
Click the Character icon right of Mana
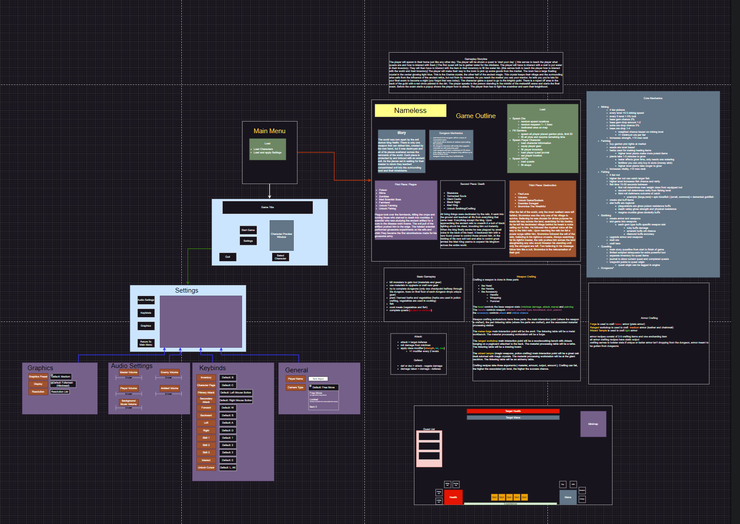[582, 491]
